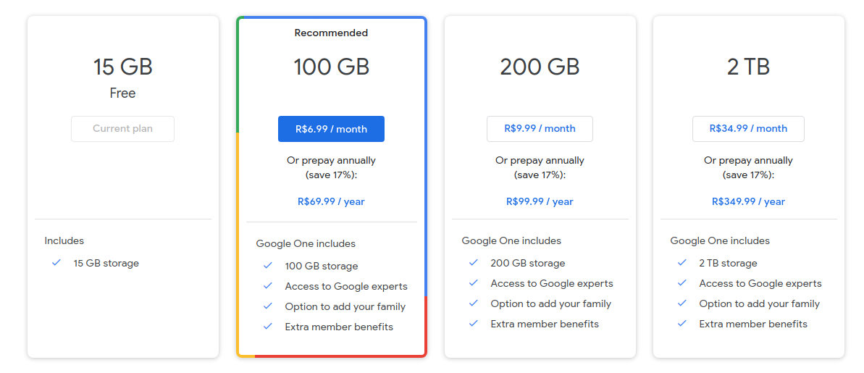This screenshot has height=373, width=864.
Task: Subscribe to the R$34.99 / month plan
Action: click(x=748, y=129)
